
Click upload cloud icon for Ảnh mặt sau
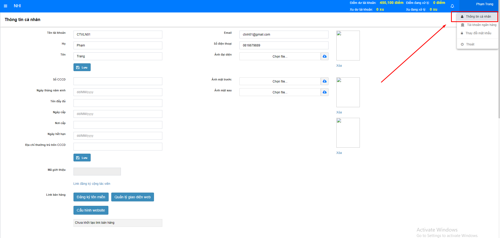coord(324,92)
